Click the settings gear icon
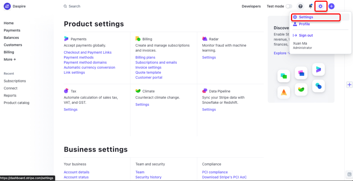 321,6
